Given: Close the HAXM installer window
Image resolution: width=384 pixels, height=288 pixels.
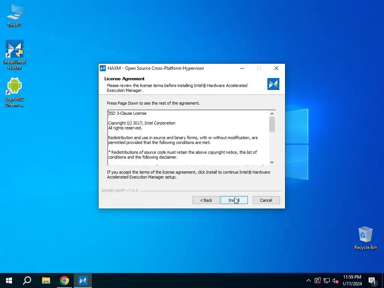Looking at the screenshot, I should point(276,68).
